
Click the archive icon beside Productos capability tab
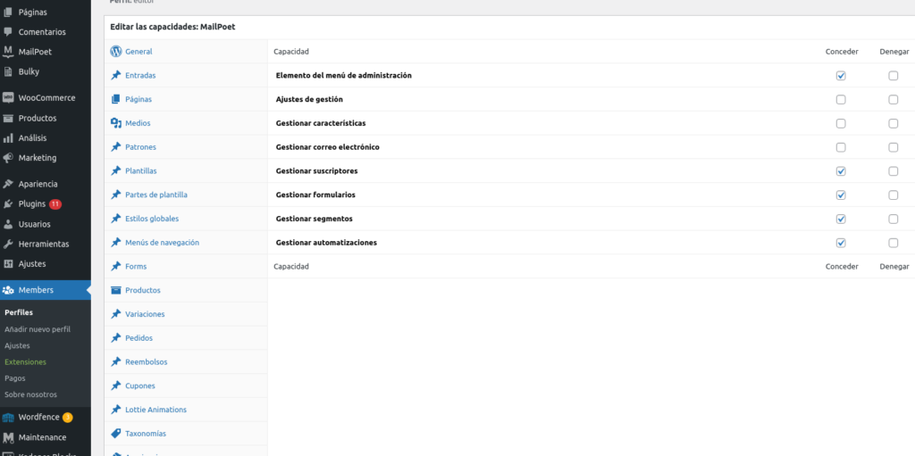click(x=115, y=290)
